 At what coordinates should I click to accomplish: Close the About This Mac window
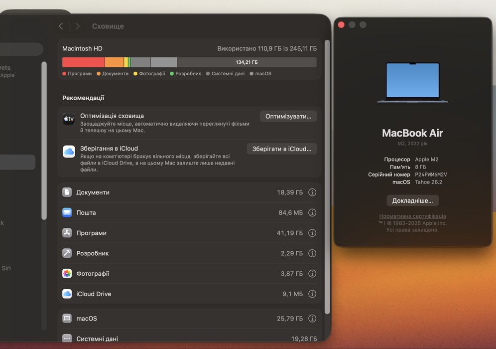pos(341,25)
